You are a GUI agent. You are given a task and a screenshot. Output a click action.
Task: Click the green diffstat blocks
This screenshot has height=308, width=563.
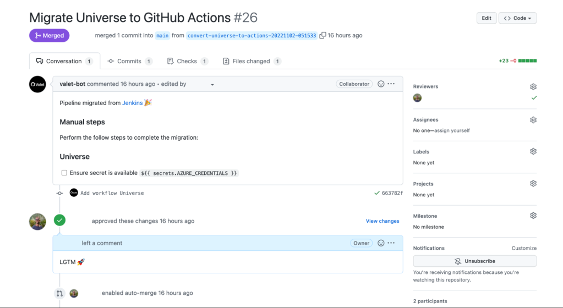tap(527, 61)
